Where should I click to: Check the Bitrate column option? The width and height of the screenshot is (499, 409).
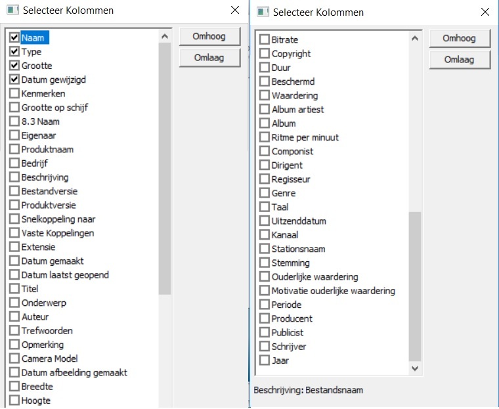coord(265,39)
